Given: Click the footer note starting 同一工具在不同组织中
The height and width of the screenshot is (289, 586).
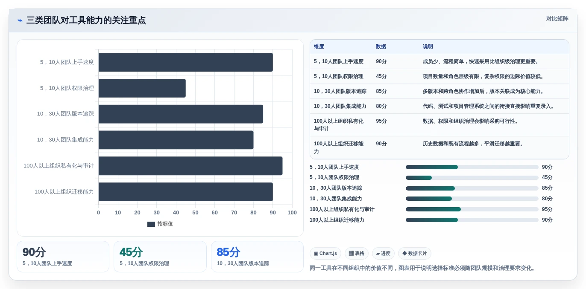Looking at the screenshot, I should point(423,268).
